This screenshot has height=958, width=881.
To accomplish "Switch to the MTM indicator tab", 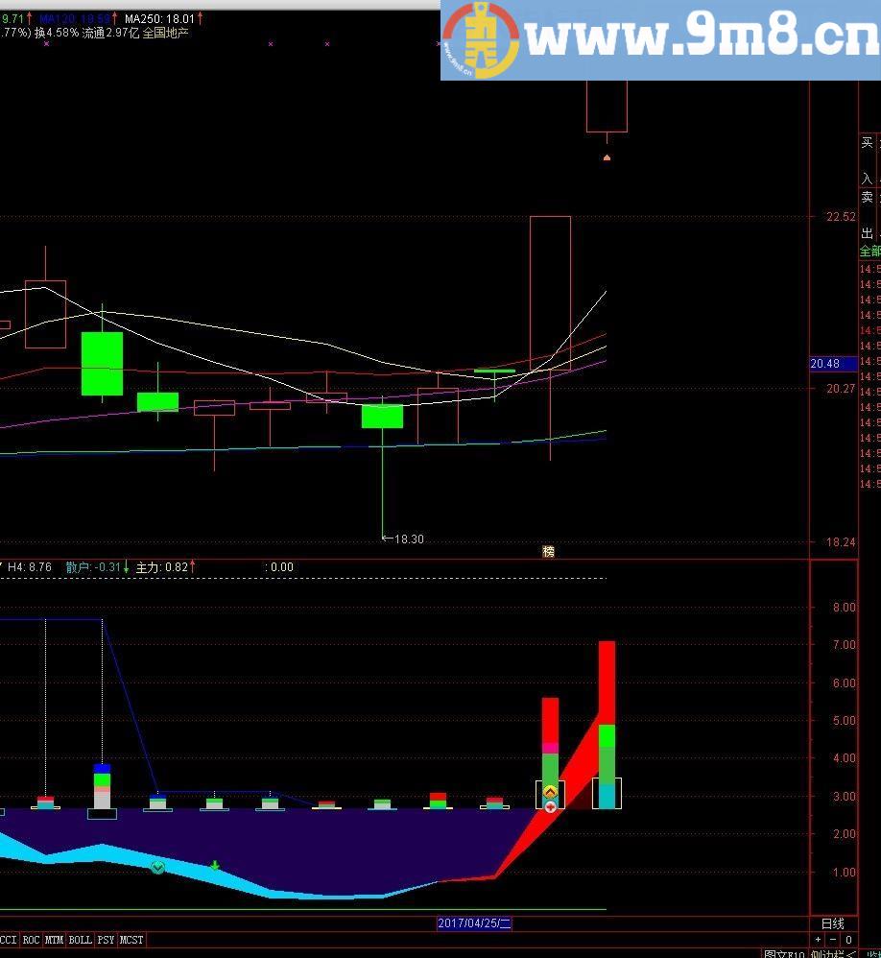I will (54, 940).
